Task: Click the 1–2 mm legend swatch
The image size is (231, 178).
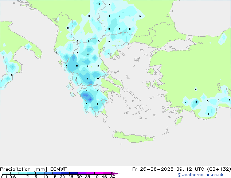Action: tap(23, 173)
